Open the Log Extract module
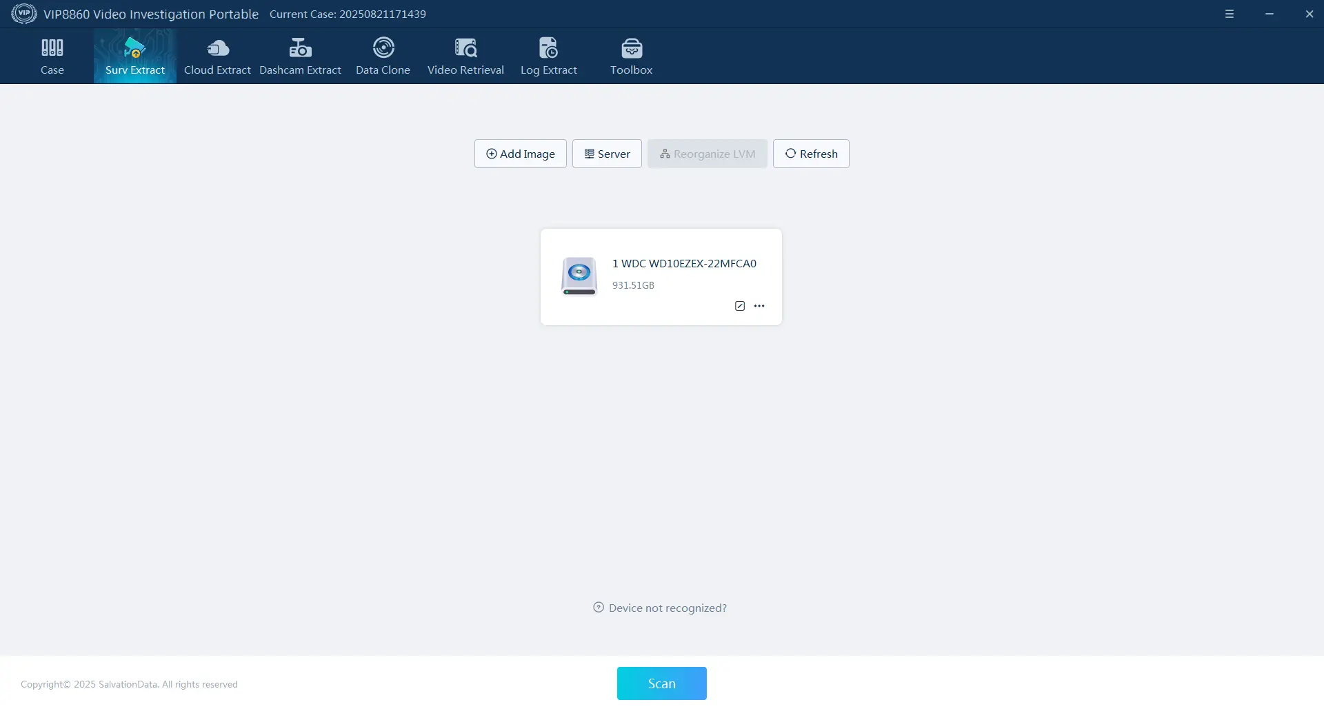The height and width of the screenshot is (711, 1324). 548,56
